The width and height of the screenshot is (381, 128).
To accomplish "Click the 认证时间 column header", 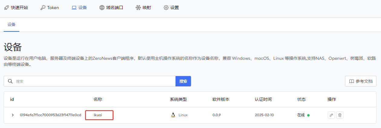I will [x=263, y=99].
